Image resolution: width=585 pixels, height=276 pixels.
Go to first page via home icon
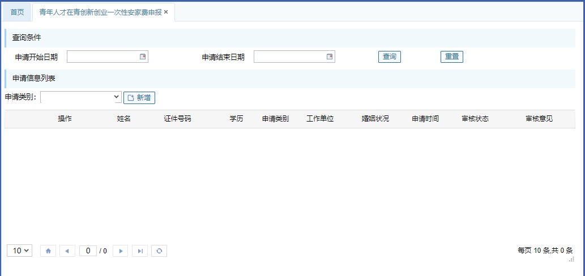coord(48,251)
